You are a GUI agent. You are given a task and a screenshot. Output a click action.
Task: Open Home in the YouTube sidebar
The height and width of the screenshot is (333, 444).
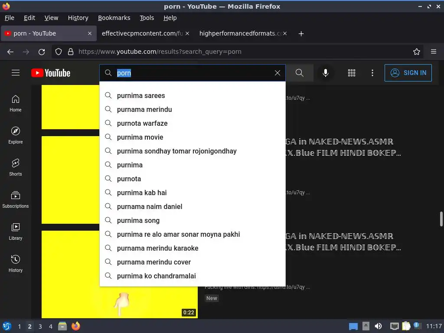[x=16, y=103]
